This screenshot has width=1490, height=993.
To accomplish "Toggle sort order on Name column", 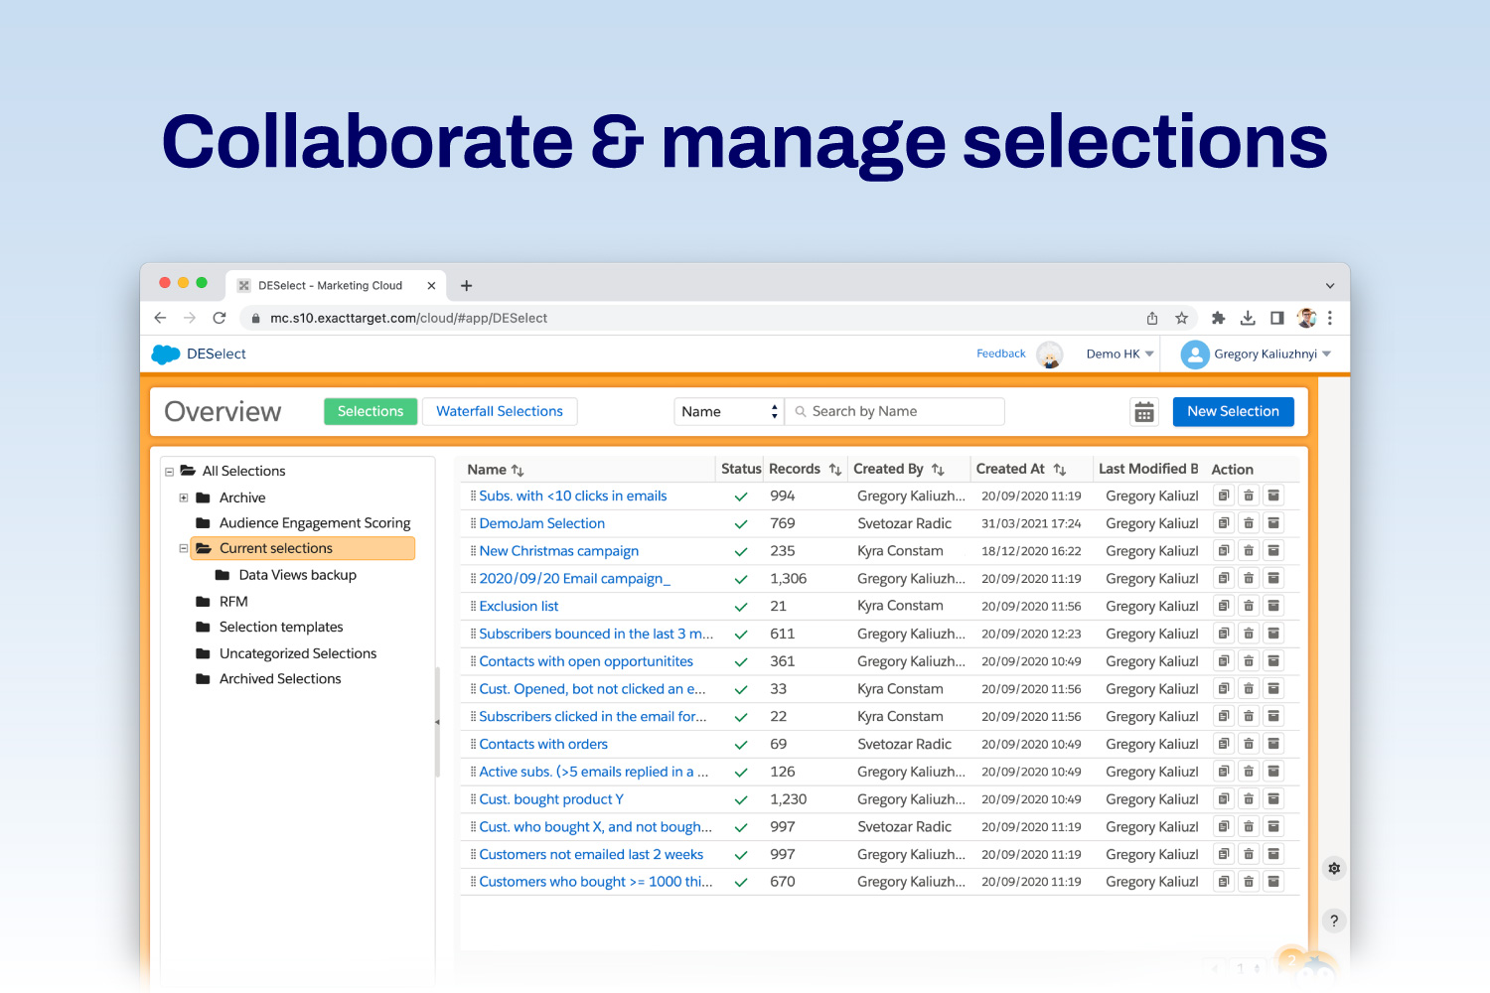I will point(518,470).
